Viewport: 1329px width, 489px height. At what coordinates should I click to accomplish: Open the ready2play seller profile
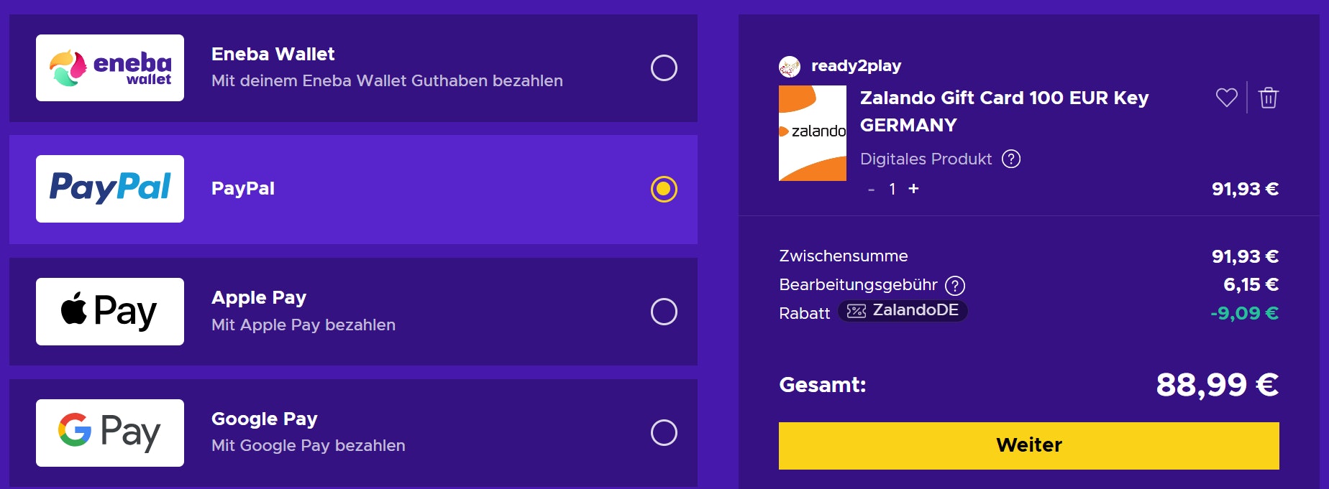click(x=856, y=66)
